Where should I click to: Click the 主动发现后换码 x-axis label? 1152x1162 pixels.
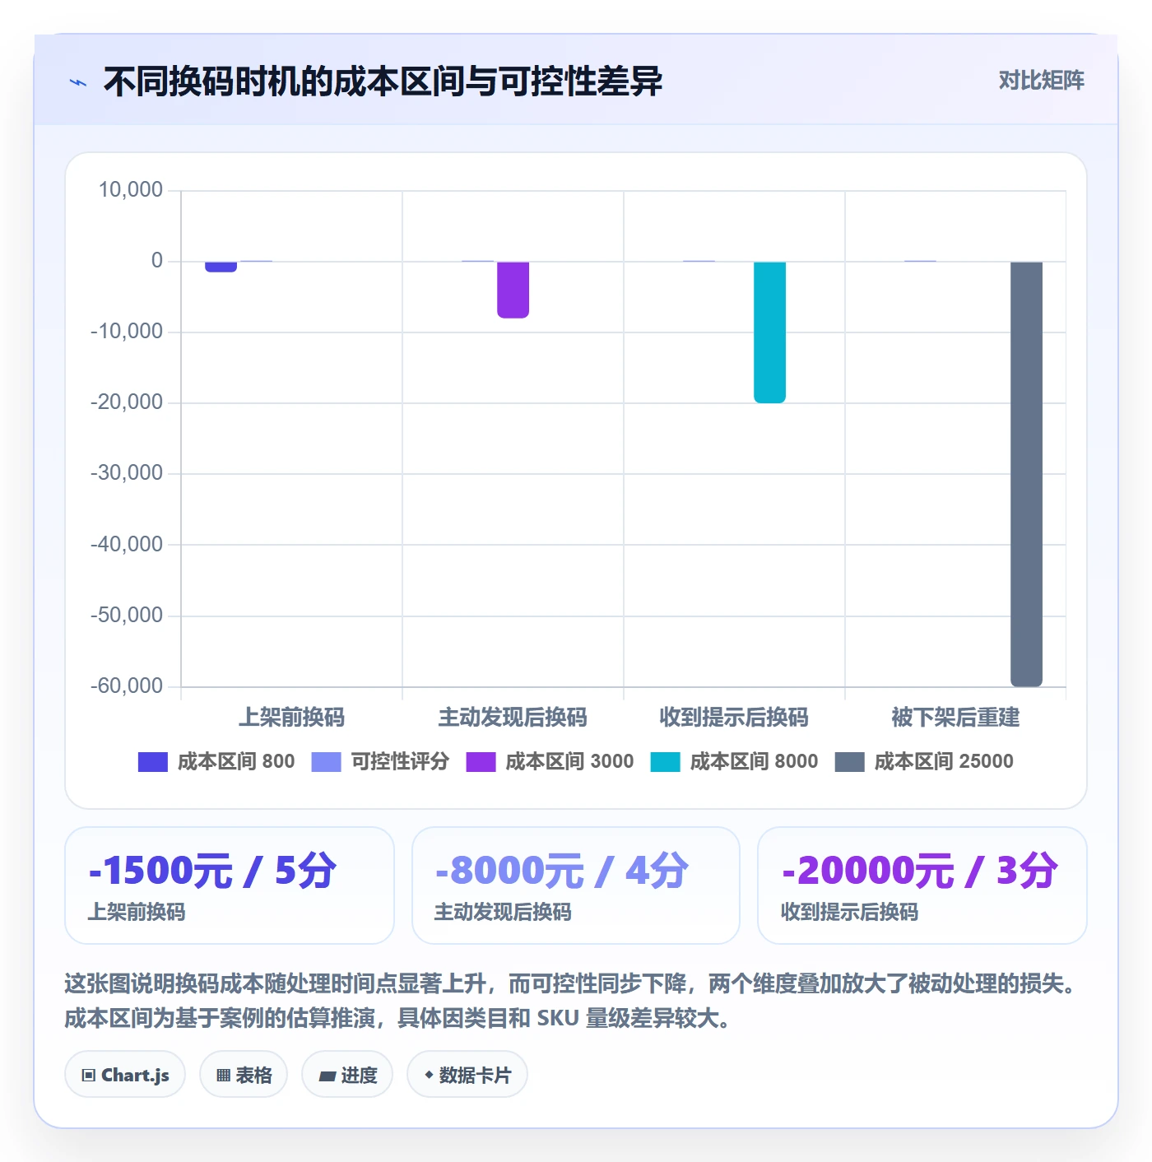(x=513, y=718)
